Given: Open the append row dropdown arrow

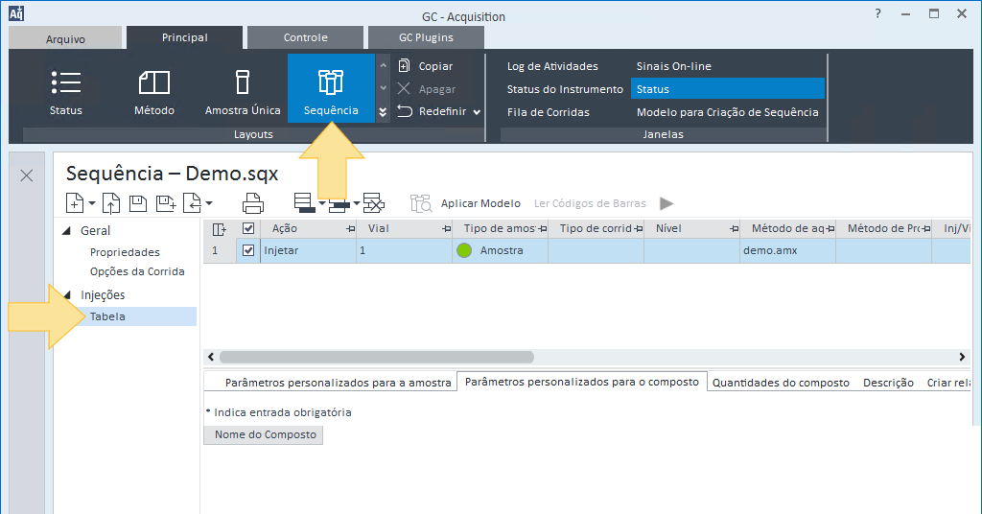Looking at the screenshot, I should (357, 203).
